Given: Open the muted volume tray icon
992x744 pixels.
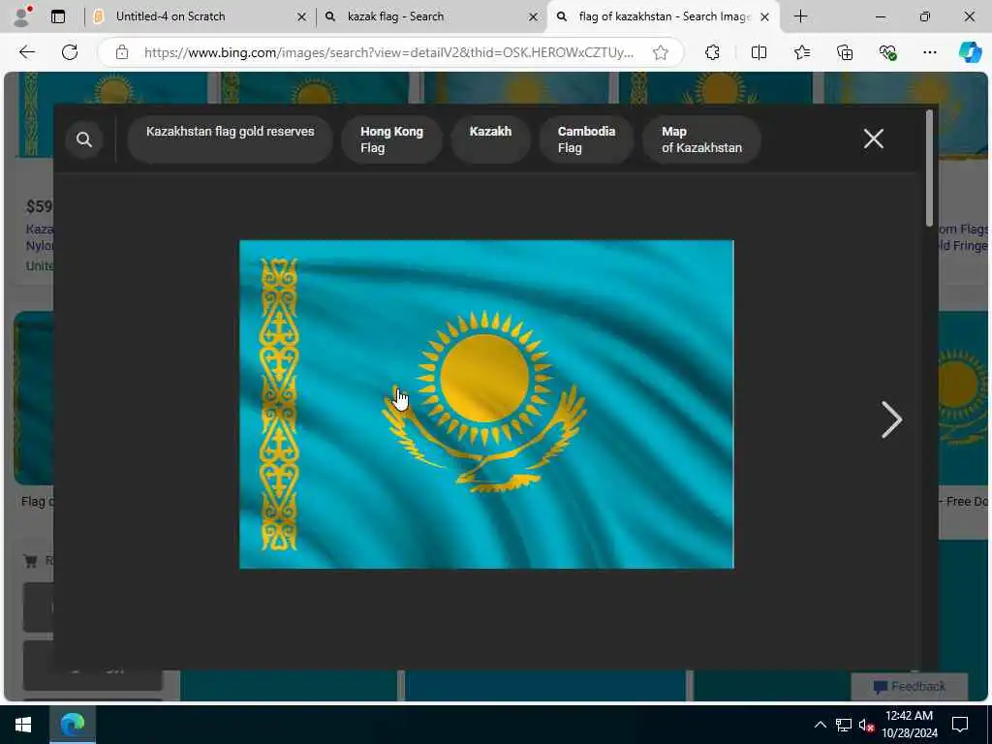Looking at the screenshot, I should 867,725.
